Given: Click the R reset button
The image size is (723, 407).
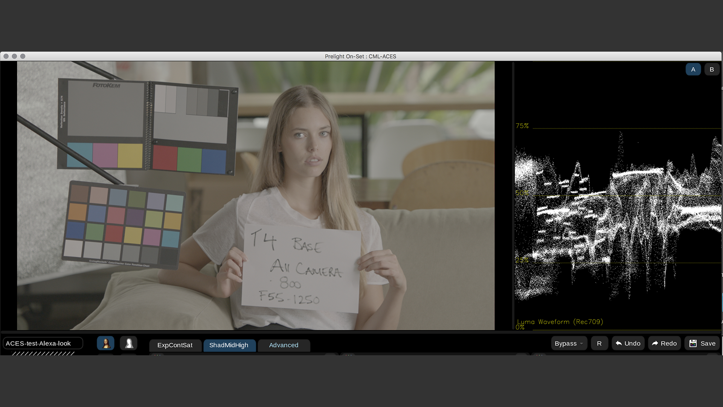Looking at the screenshot, I should [599, 343].
